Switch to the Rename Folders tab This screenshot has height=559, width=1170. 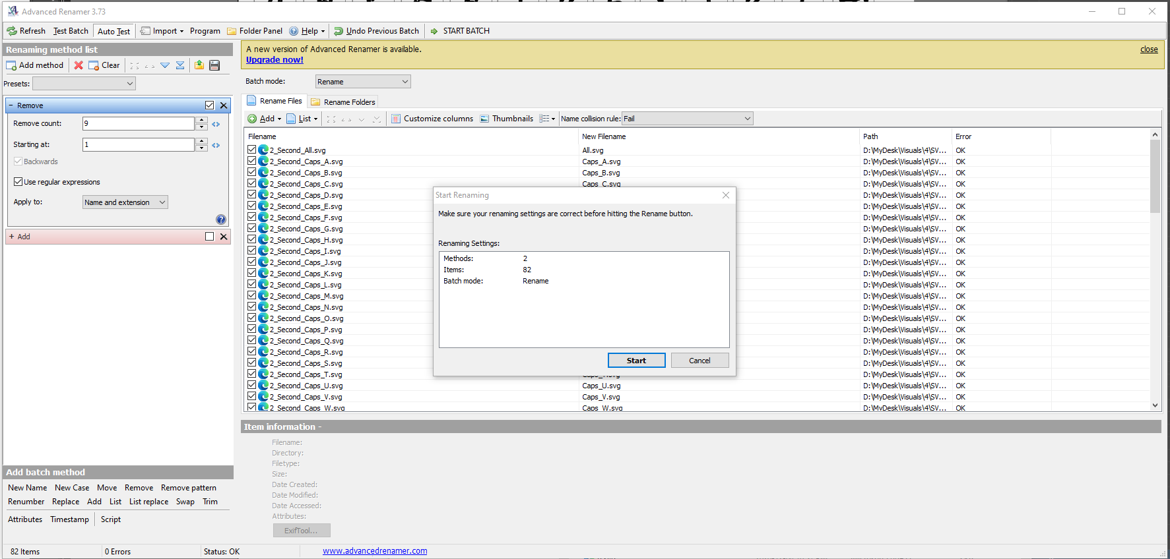coord(343,102)
